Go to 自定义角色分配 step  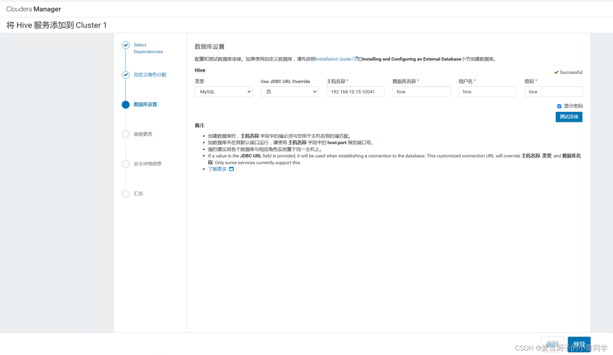click(150, 75)
